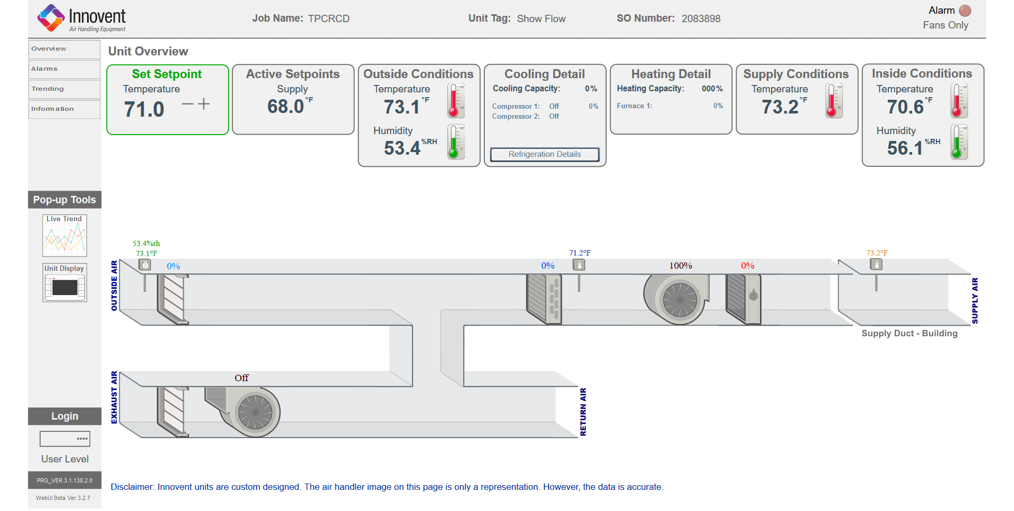Click the Outside Conditions humidity gauge icon

456,142
